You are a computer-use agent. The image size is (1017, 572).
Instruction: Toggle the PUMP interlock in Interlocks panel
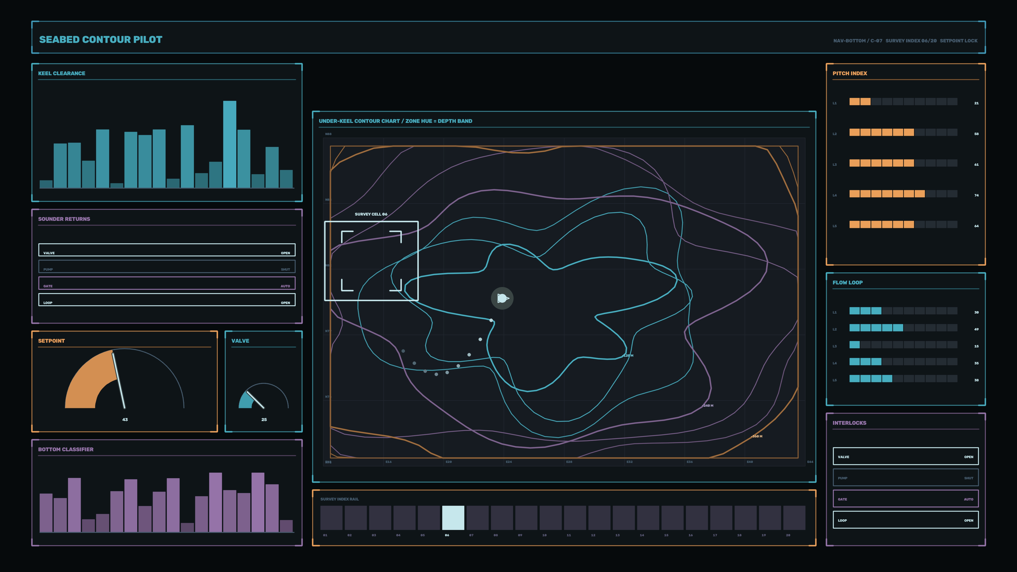(906, 478)
